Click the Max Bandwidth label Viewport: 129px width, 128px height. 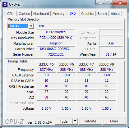(22, 38)
